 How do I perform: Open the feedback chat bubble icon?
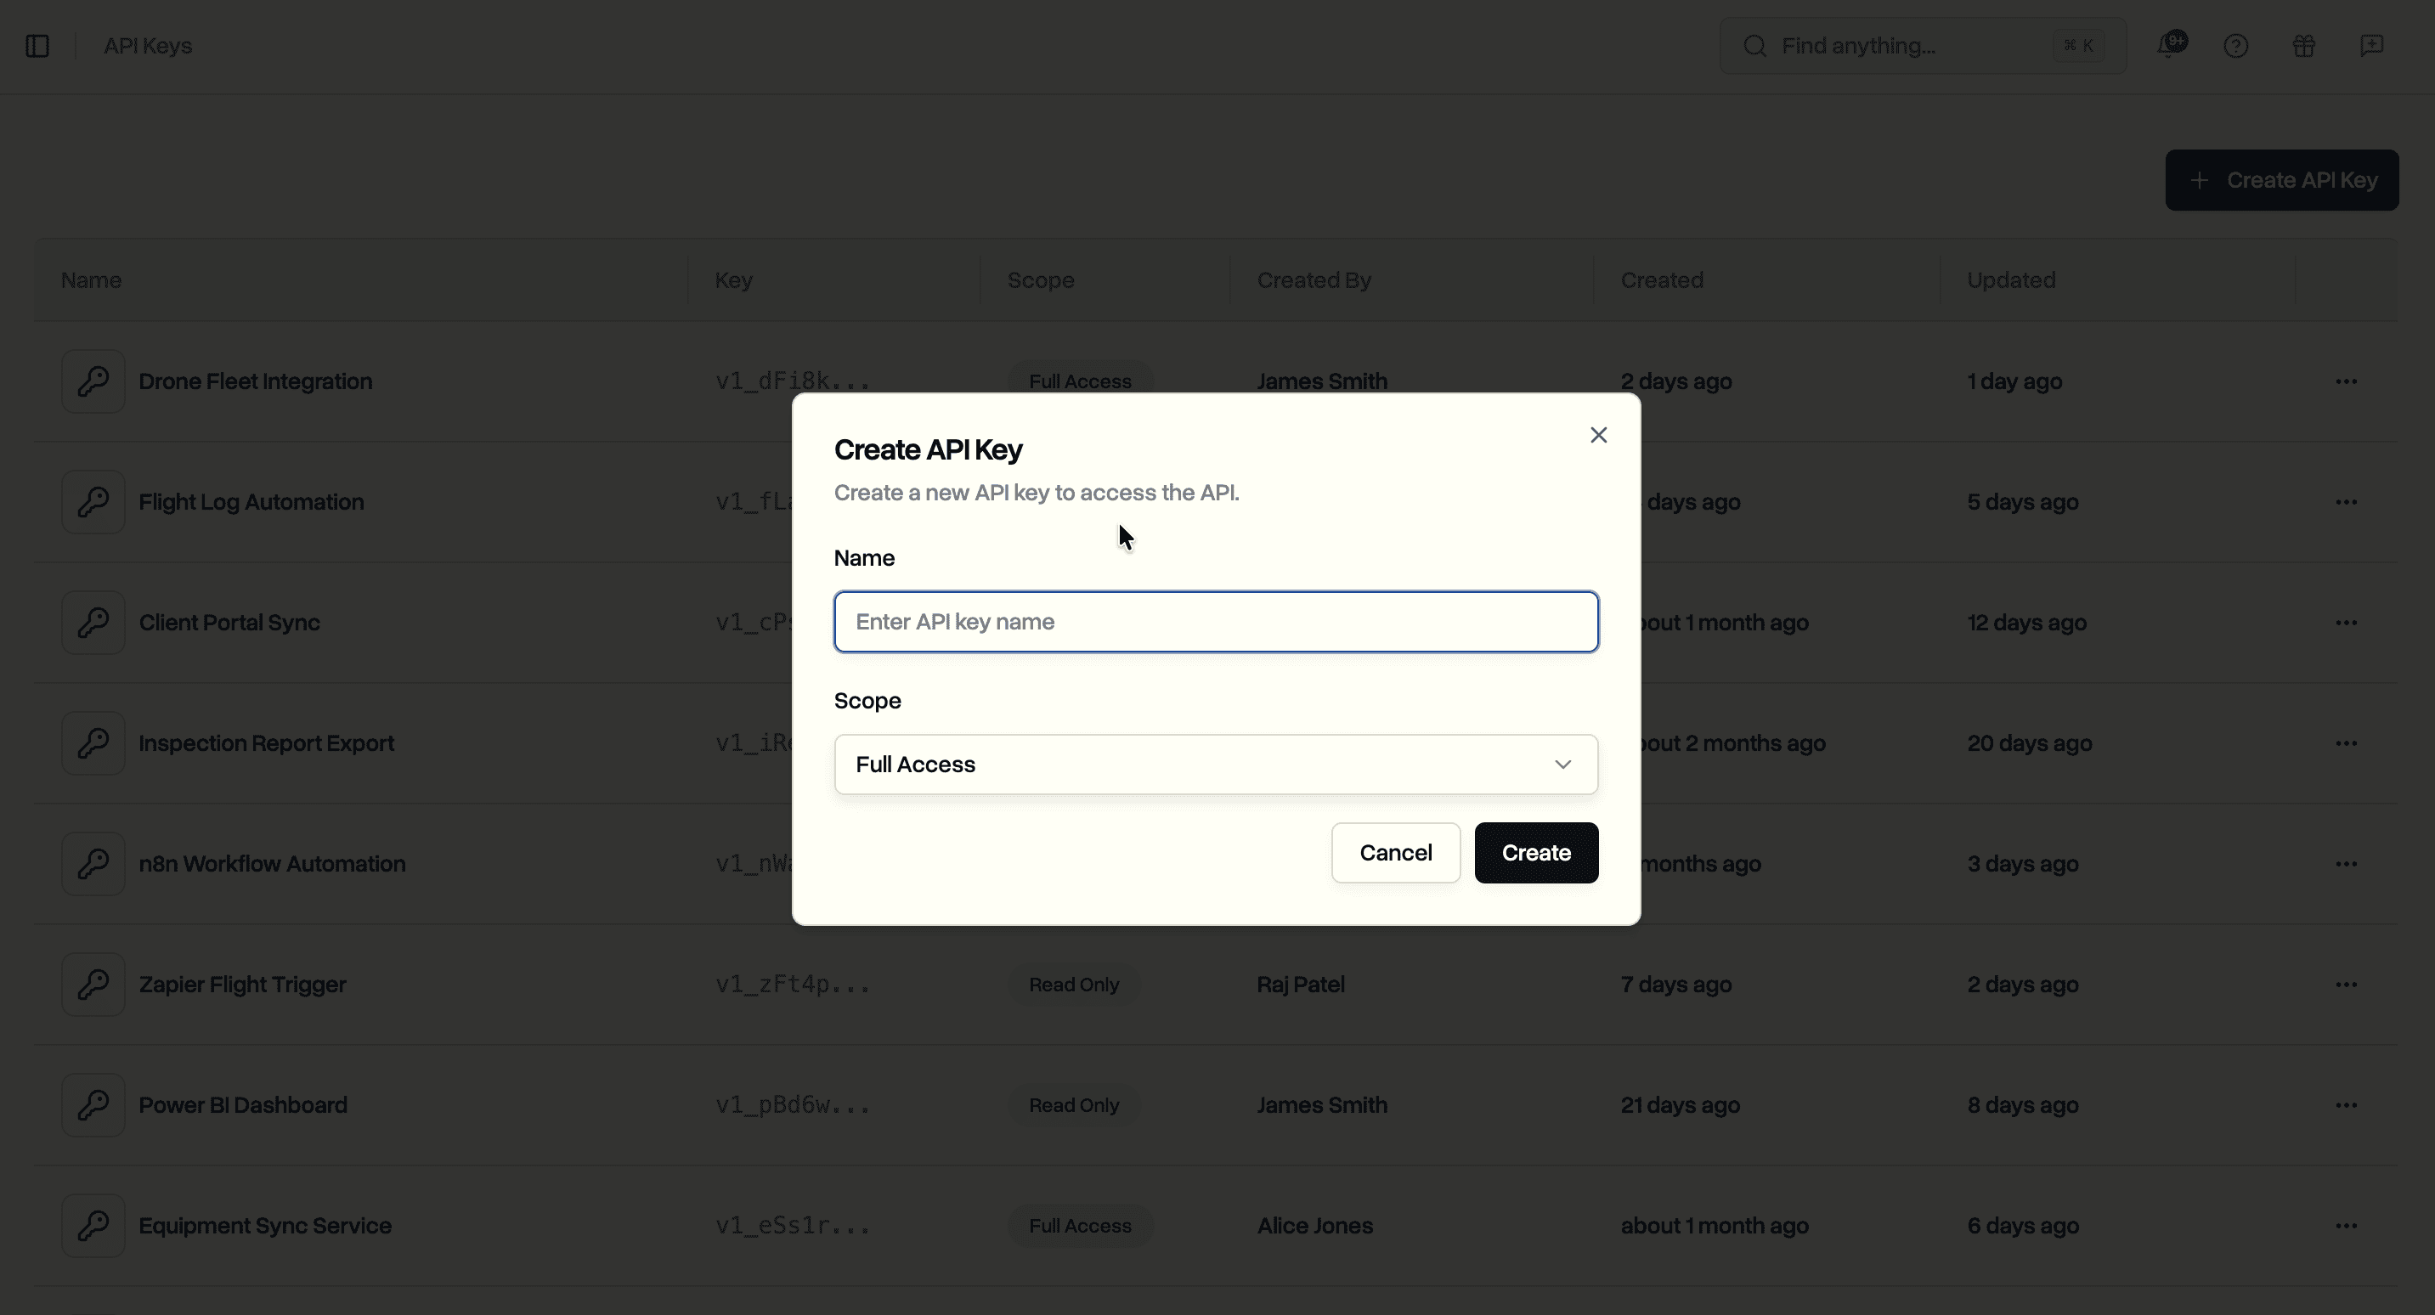tap(2371, 44)
